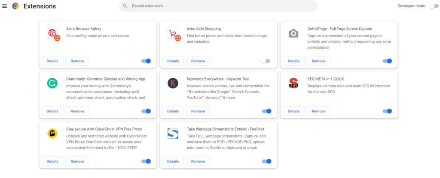
Task: Toggle SEO META in 1 CLICK off
Action: click(387, 111)
